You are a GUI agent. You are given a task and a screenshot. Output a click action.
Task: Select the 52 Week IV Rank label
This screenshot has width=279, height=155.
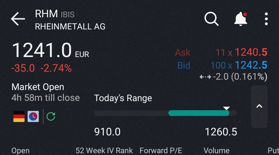104,151
